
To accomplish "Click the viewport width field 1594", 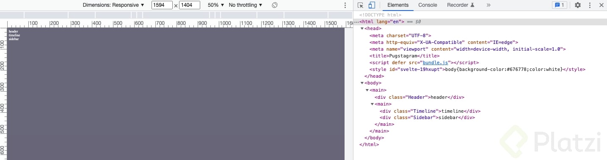I will coord(162,5).
